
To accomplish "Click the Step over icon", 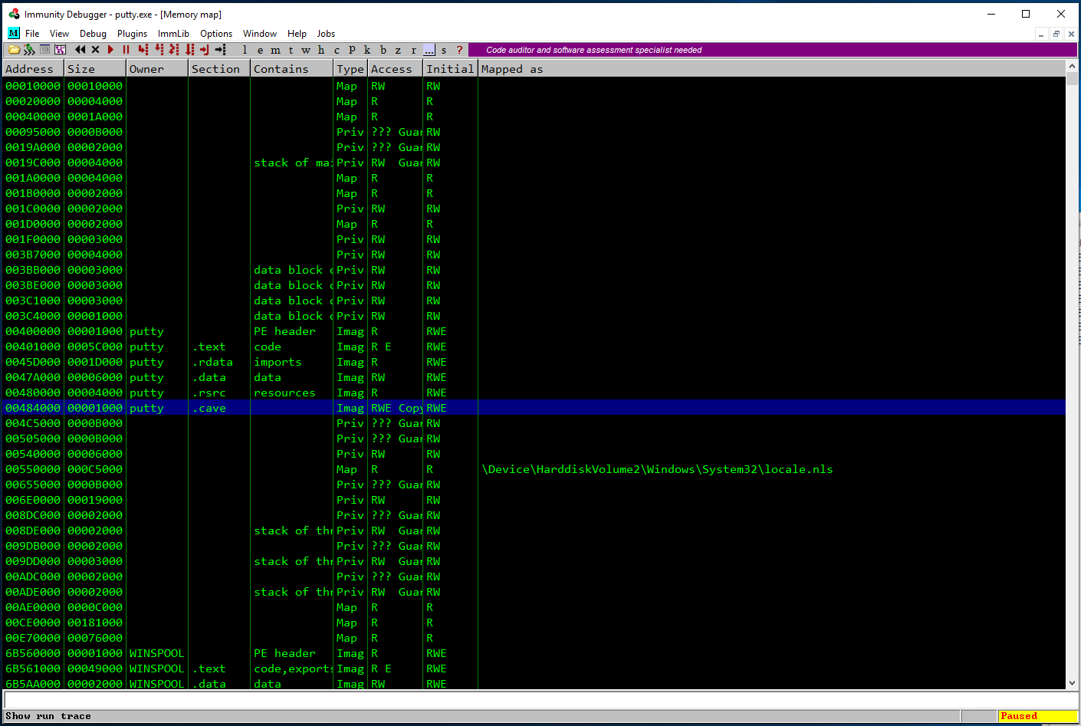I will 159,50.
